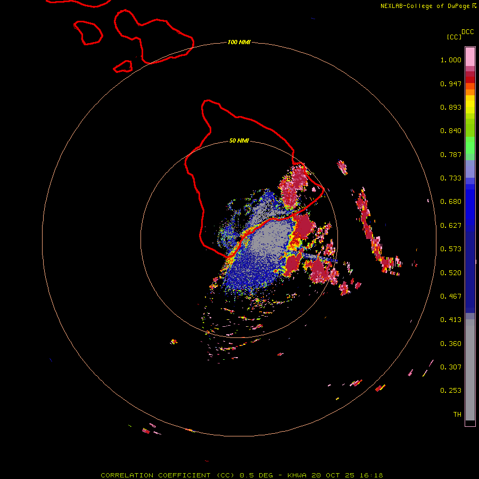
Task: Click the 0.307 scale value
Action: click(x=451, y=367)
